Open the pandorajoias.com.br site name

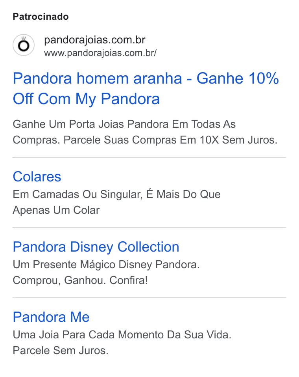[x=95, y=40]
